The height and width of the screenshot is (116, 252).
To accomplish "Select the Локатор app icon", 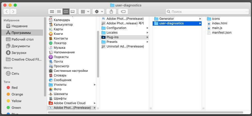I will point(51,43).
